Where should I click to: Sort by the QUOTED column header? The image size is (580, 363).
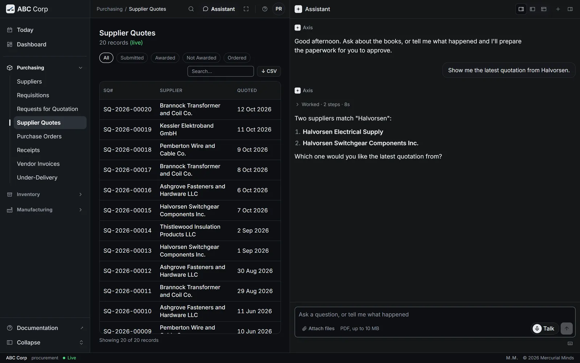coord(247,90)
